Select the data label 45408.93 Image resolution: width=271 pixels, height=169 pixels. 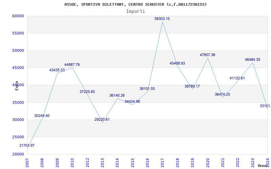[x=177, y=63]
